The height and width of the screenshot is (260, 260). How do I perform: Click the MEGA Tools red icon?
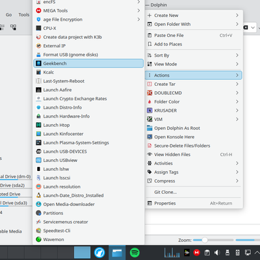(x=38, y=10)
